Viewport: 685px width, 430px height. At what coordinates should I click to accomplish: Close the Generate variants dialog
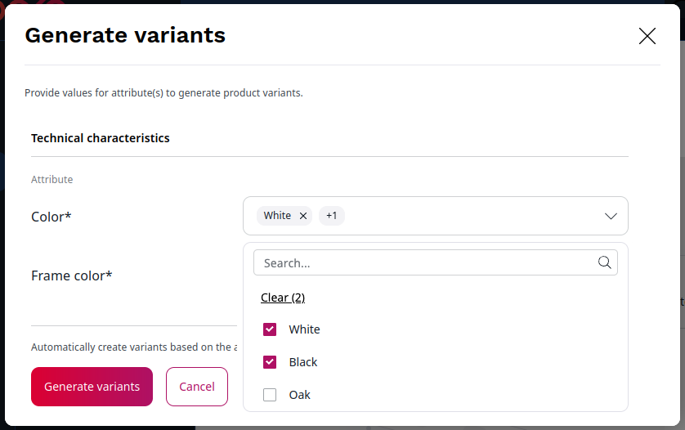pos(647,36)
